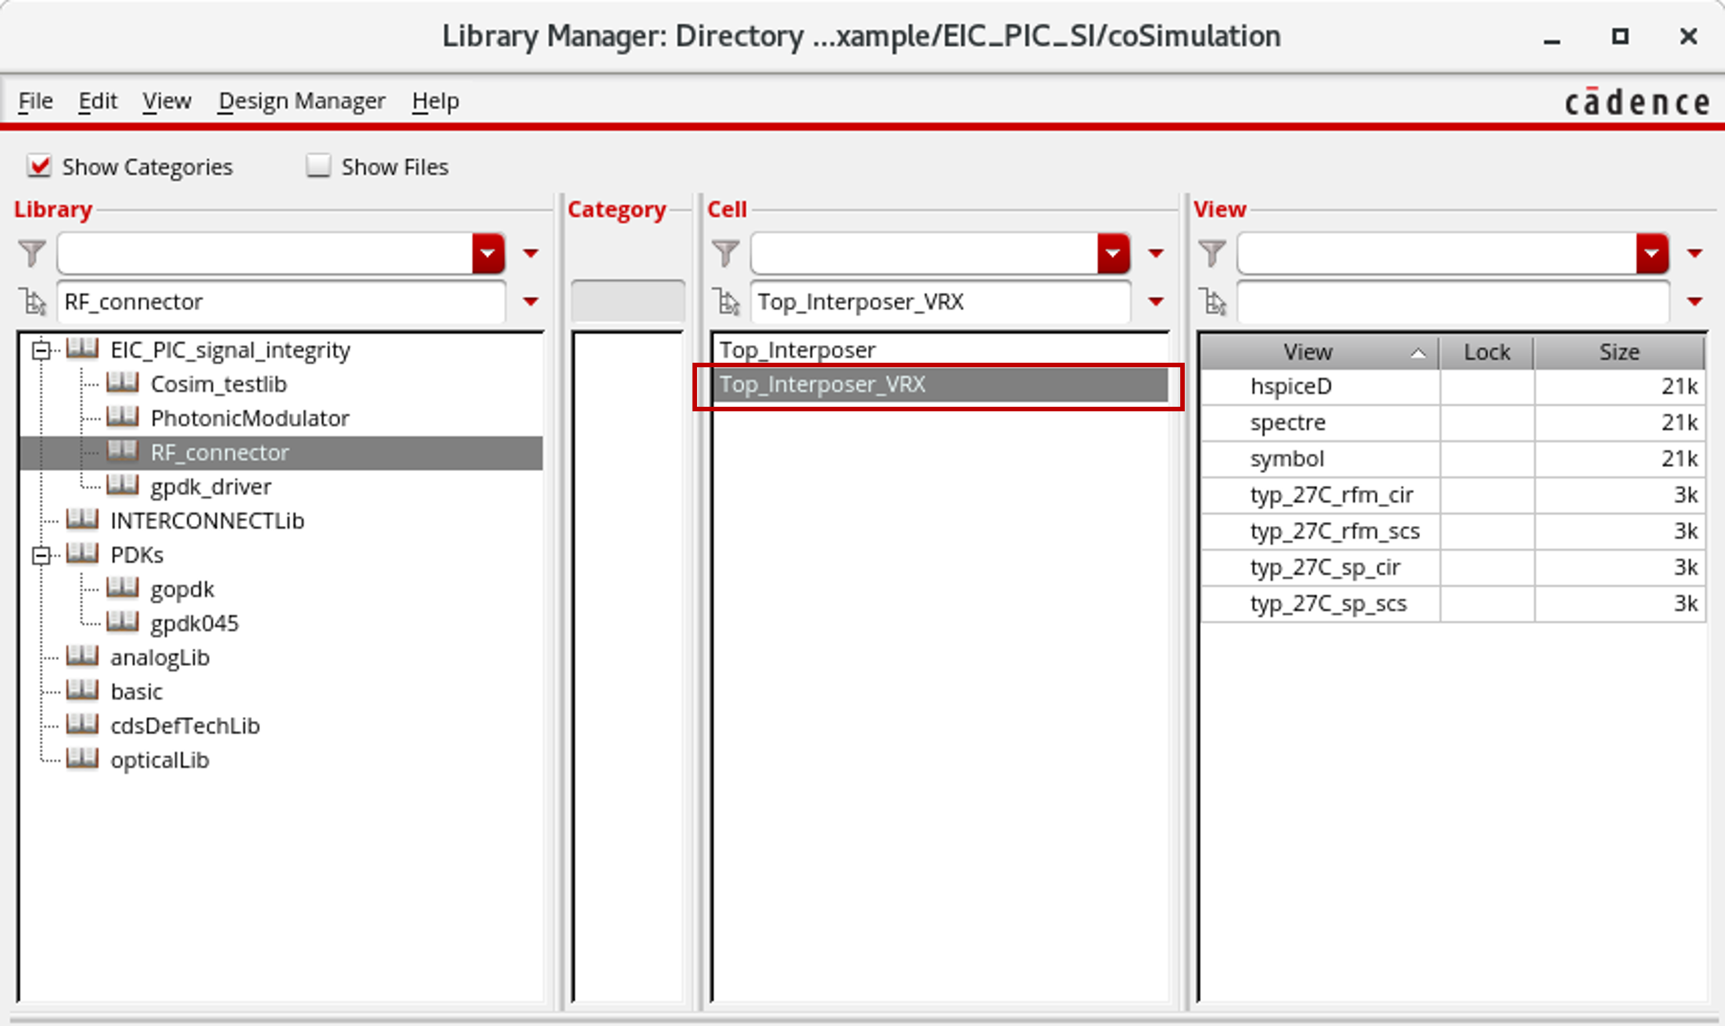
Task: Click the opticalLib library label
Action: click(x=160, y=760)
